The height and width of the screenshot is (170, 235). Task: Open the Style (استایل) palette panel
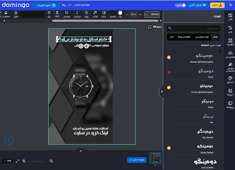pos(230,79)
